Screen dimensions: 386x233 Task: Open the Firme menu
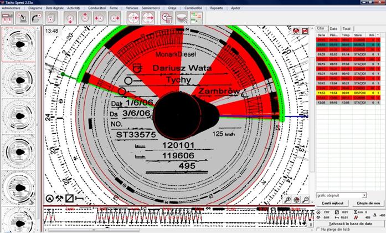(x=114, y=8)
